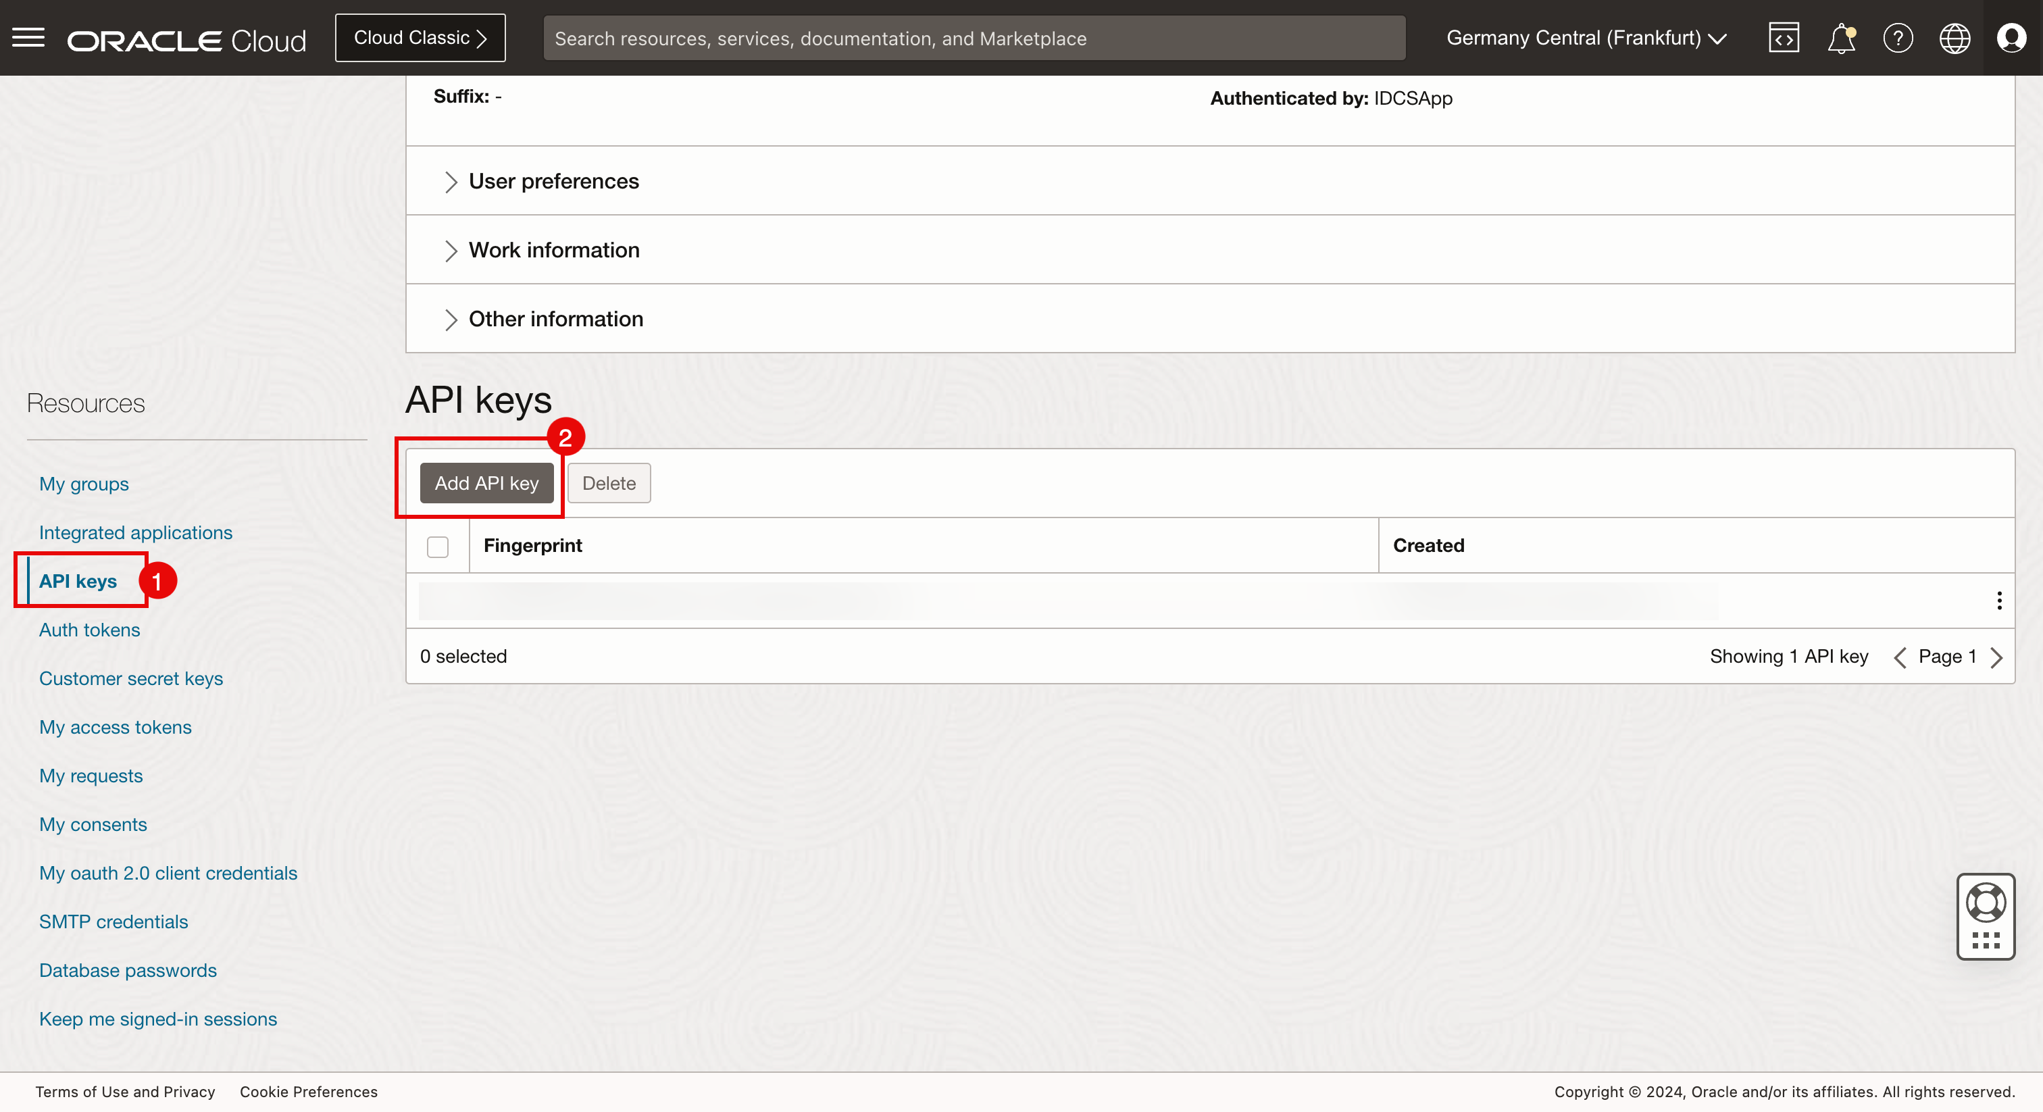Select Auth tokens in Resources list

90,630
